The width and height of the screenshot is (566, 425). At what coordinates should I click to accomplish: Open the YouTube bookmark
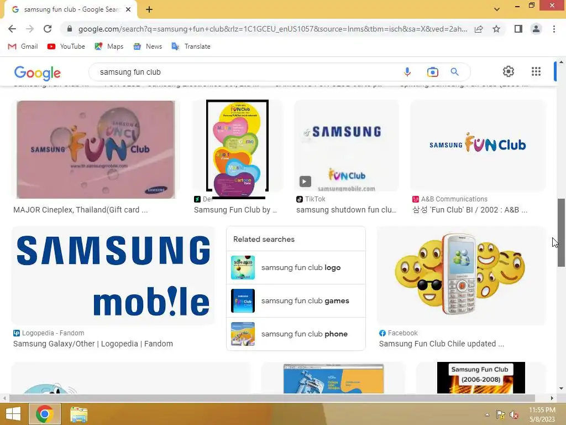tap(66, 46)
